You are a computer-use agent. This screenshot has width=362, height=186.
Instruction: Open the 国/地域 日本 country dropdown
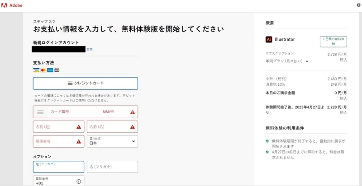pyautogui.click(x=112, y=141)
